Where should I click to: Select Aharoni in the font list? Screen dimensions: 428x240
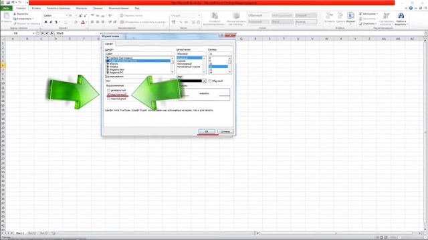click(x=113, y=64)
